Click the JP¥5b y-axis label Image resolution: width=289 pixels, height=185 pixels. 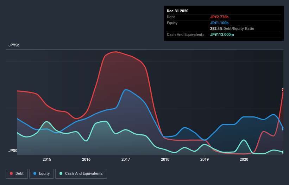point(14,45)
